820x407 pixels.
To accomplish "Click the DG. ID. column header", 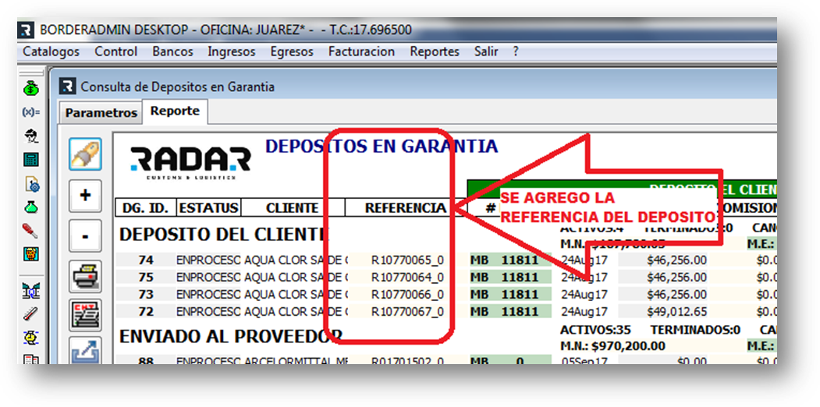I will pos(146,208).
